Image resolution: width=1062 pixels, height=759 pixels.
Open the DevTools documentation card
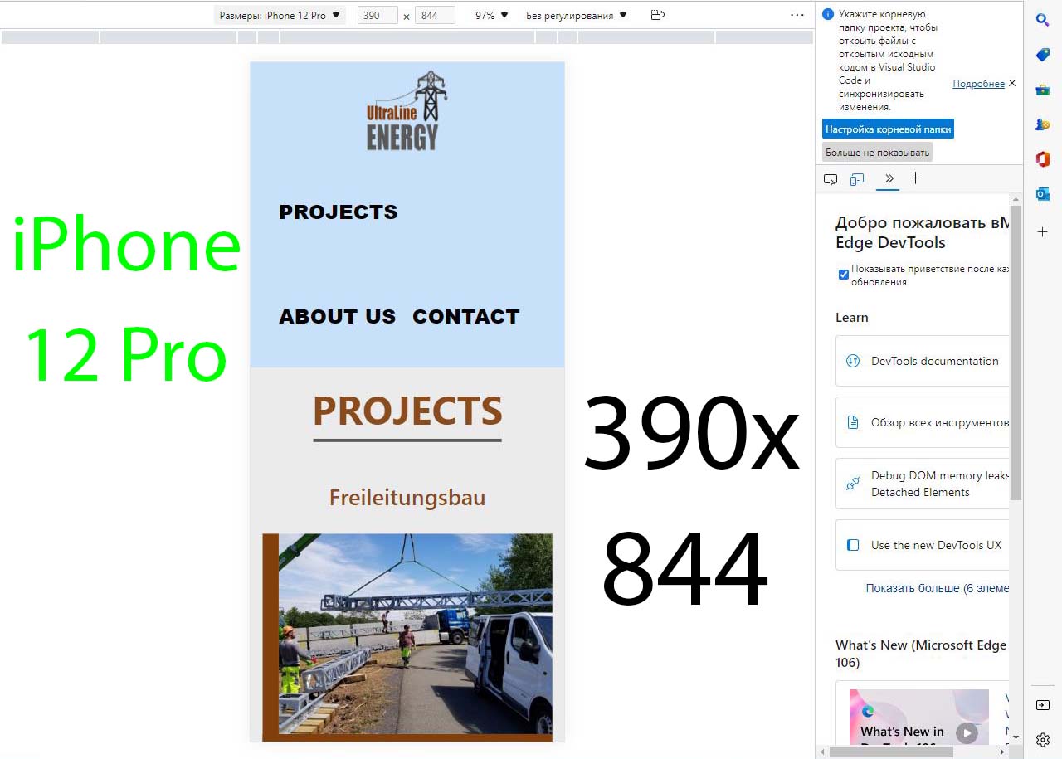[923, 361]
